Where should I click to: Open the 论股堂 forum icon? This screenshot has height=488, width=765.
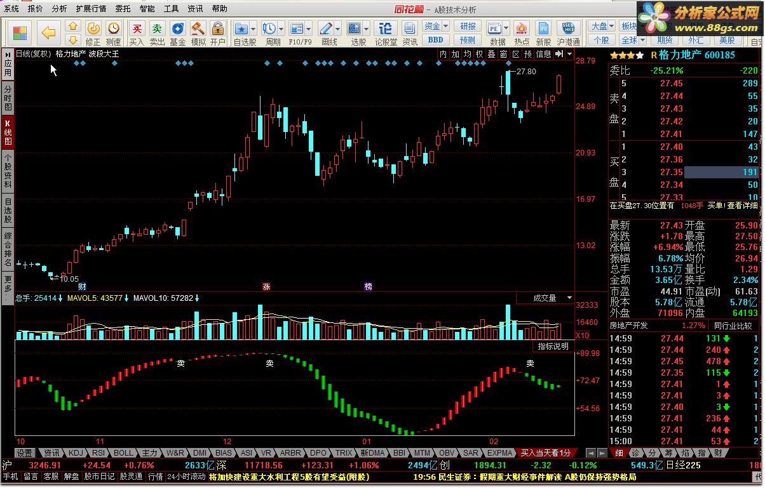click(385, 34)
